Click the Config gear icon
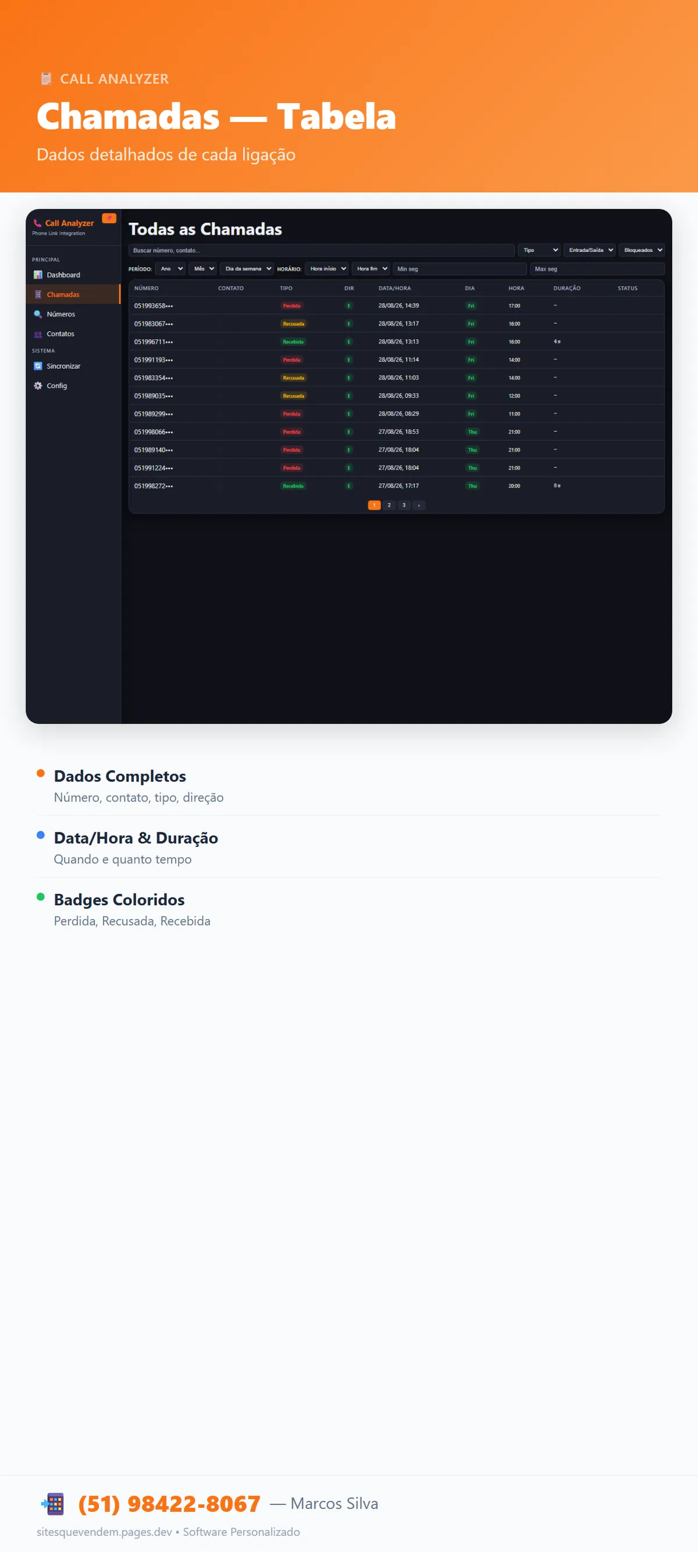The image size is (698, 1552). click(x=38, y=386)
